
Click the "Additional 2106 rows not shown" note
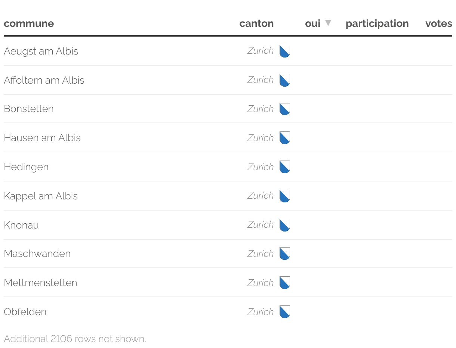[75, 339]
